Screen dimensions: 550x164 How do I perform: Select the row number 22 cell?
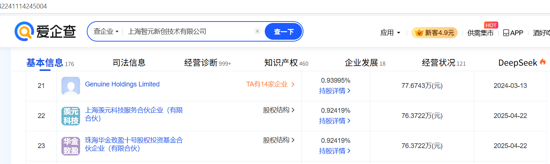[x=41, y=116]
